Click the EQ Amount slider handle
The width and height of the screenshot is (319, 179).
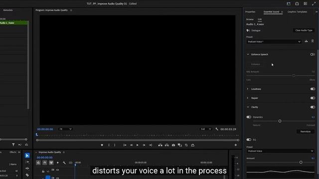point(301,163)
